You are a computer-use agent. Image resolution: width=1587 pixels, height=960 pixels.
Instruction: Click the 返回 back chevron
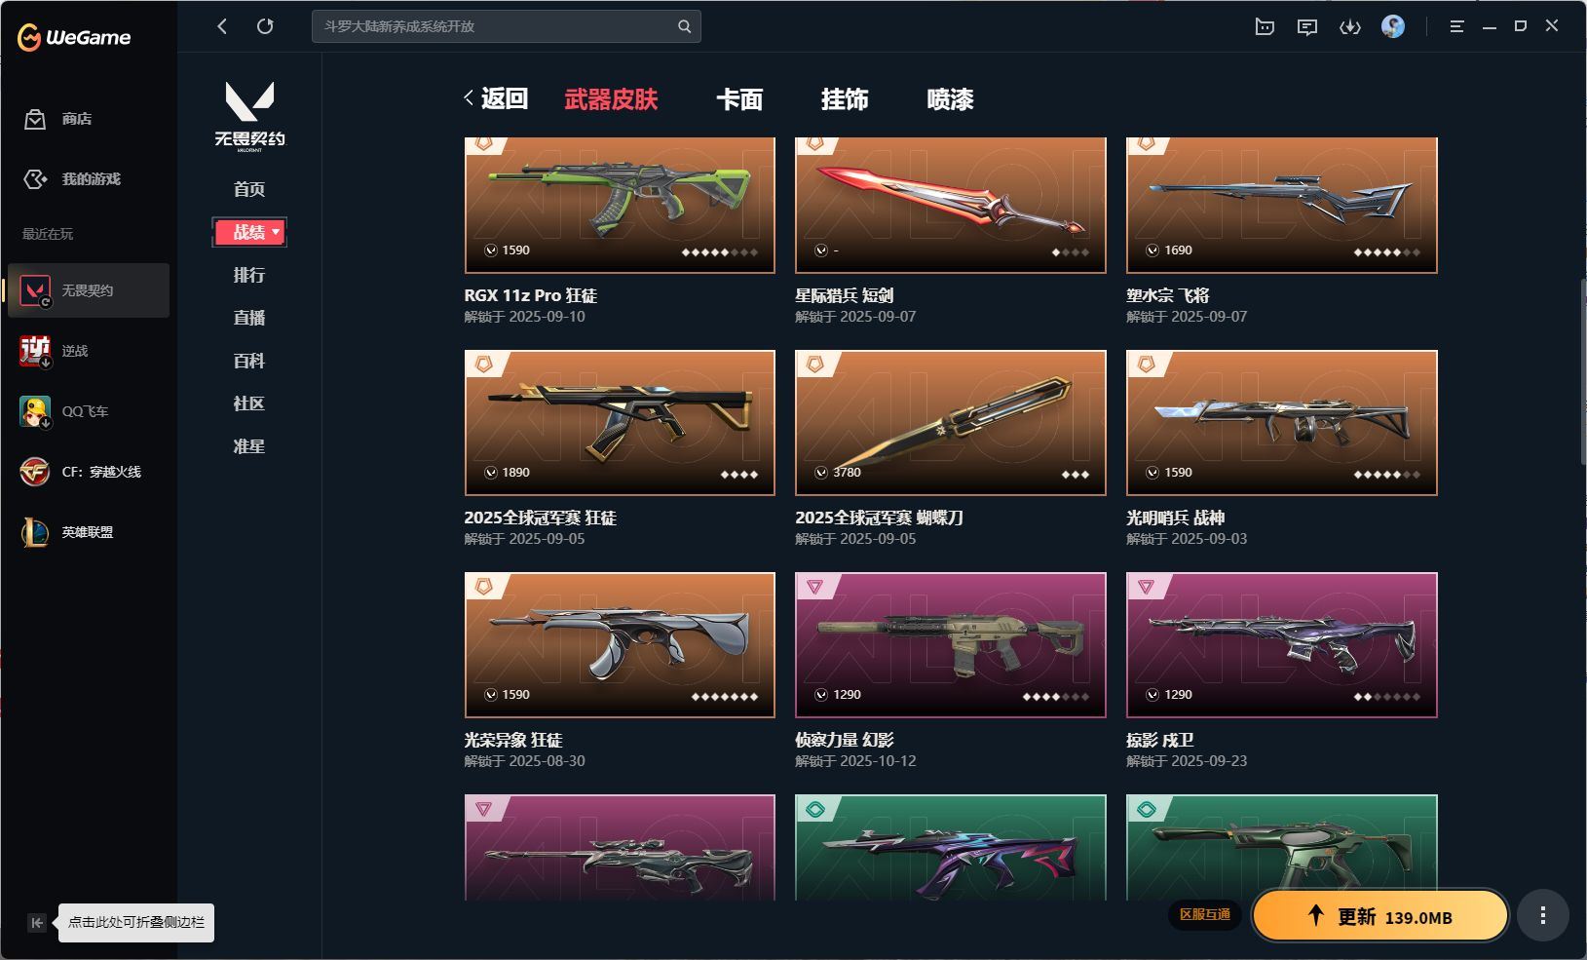tap(496, 98)
